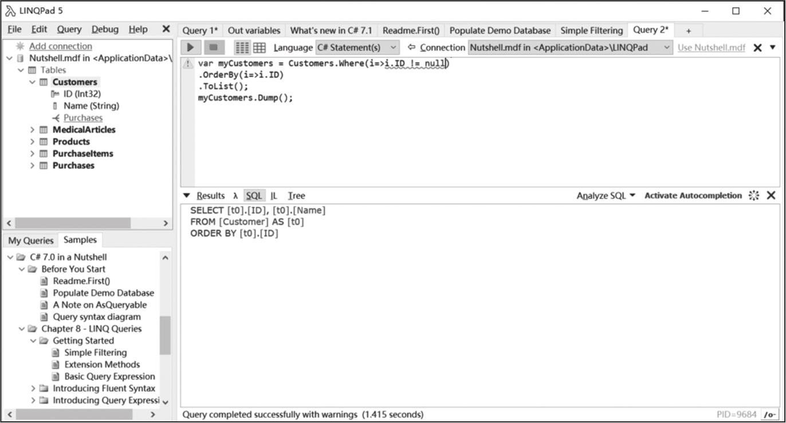Open the Query menu
The image size is (786, 423).
(x=69, y=29)
